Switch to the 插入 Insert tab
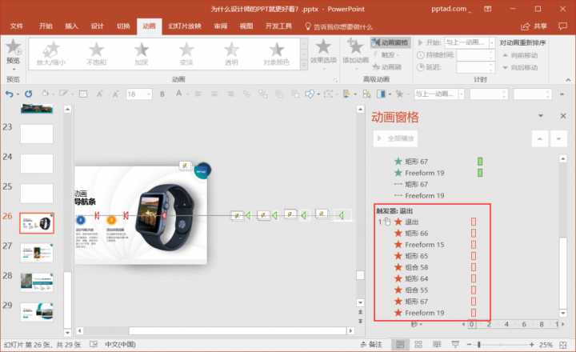This screenshot has height=352, width=576. pyautogui.click(x=72, y=26)
